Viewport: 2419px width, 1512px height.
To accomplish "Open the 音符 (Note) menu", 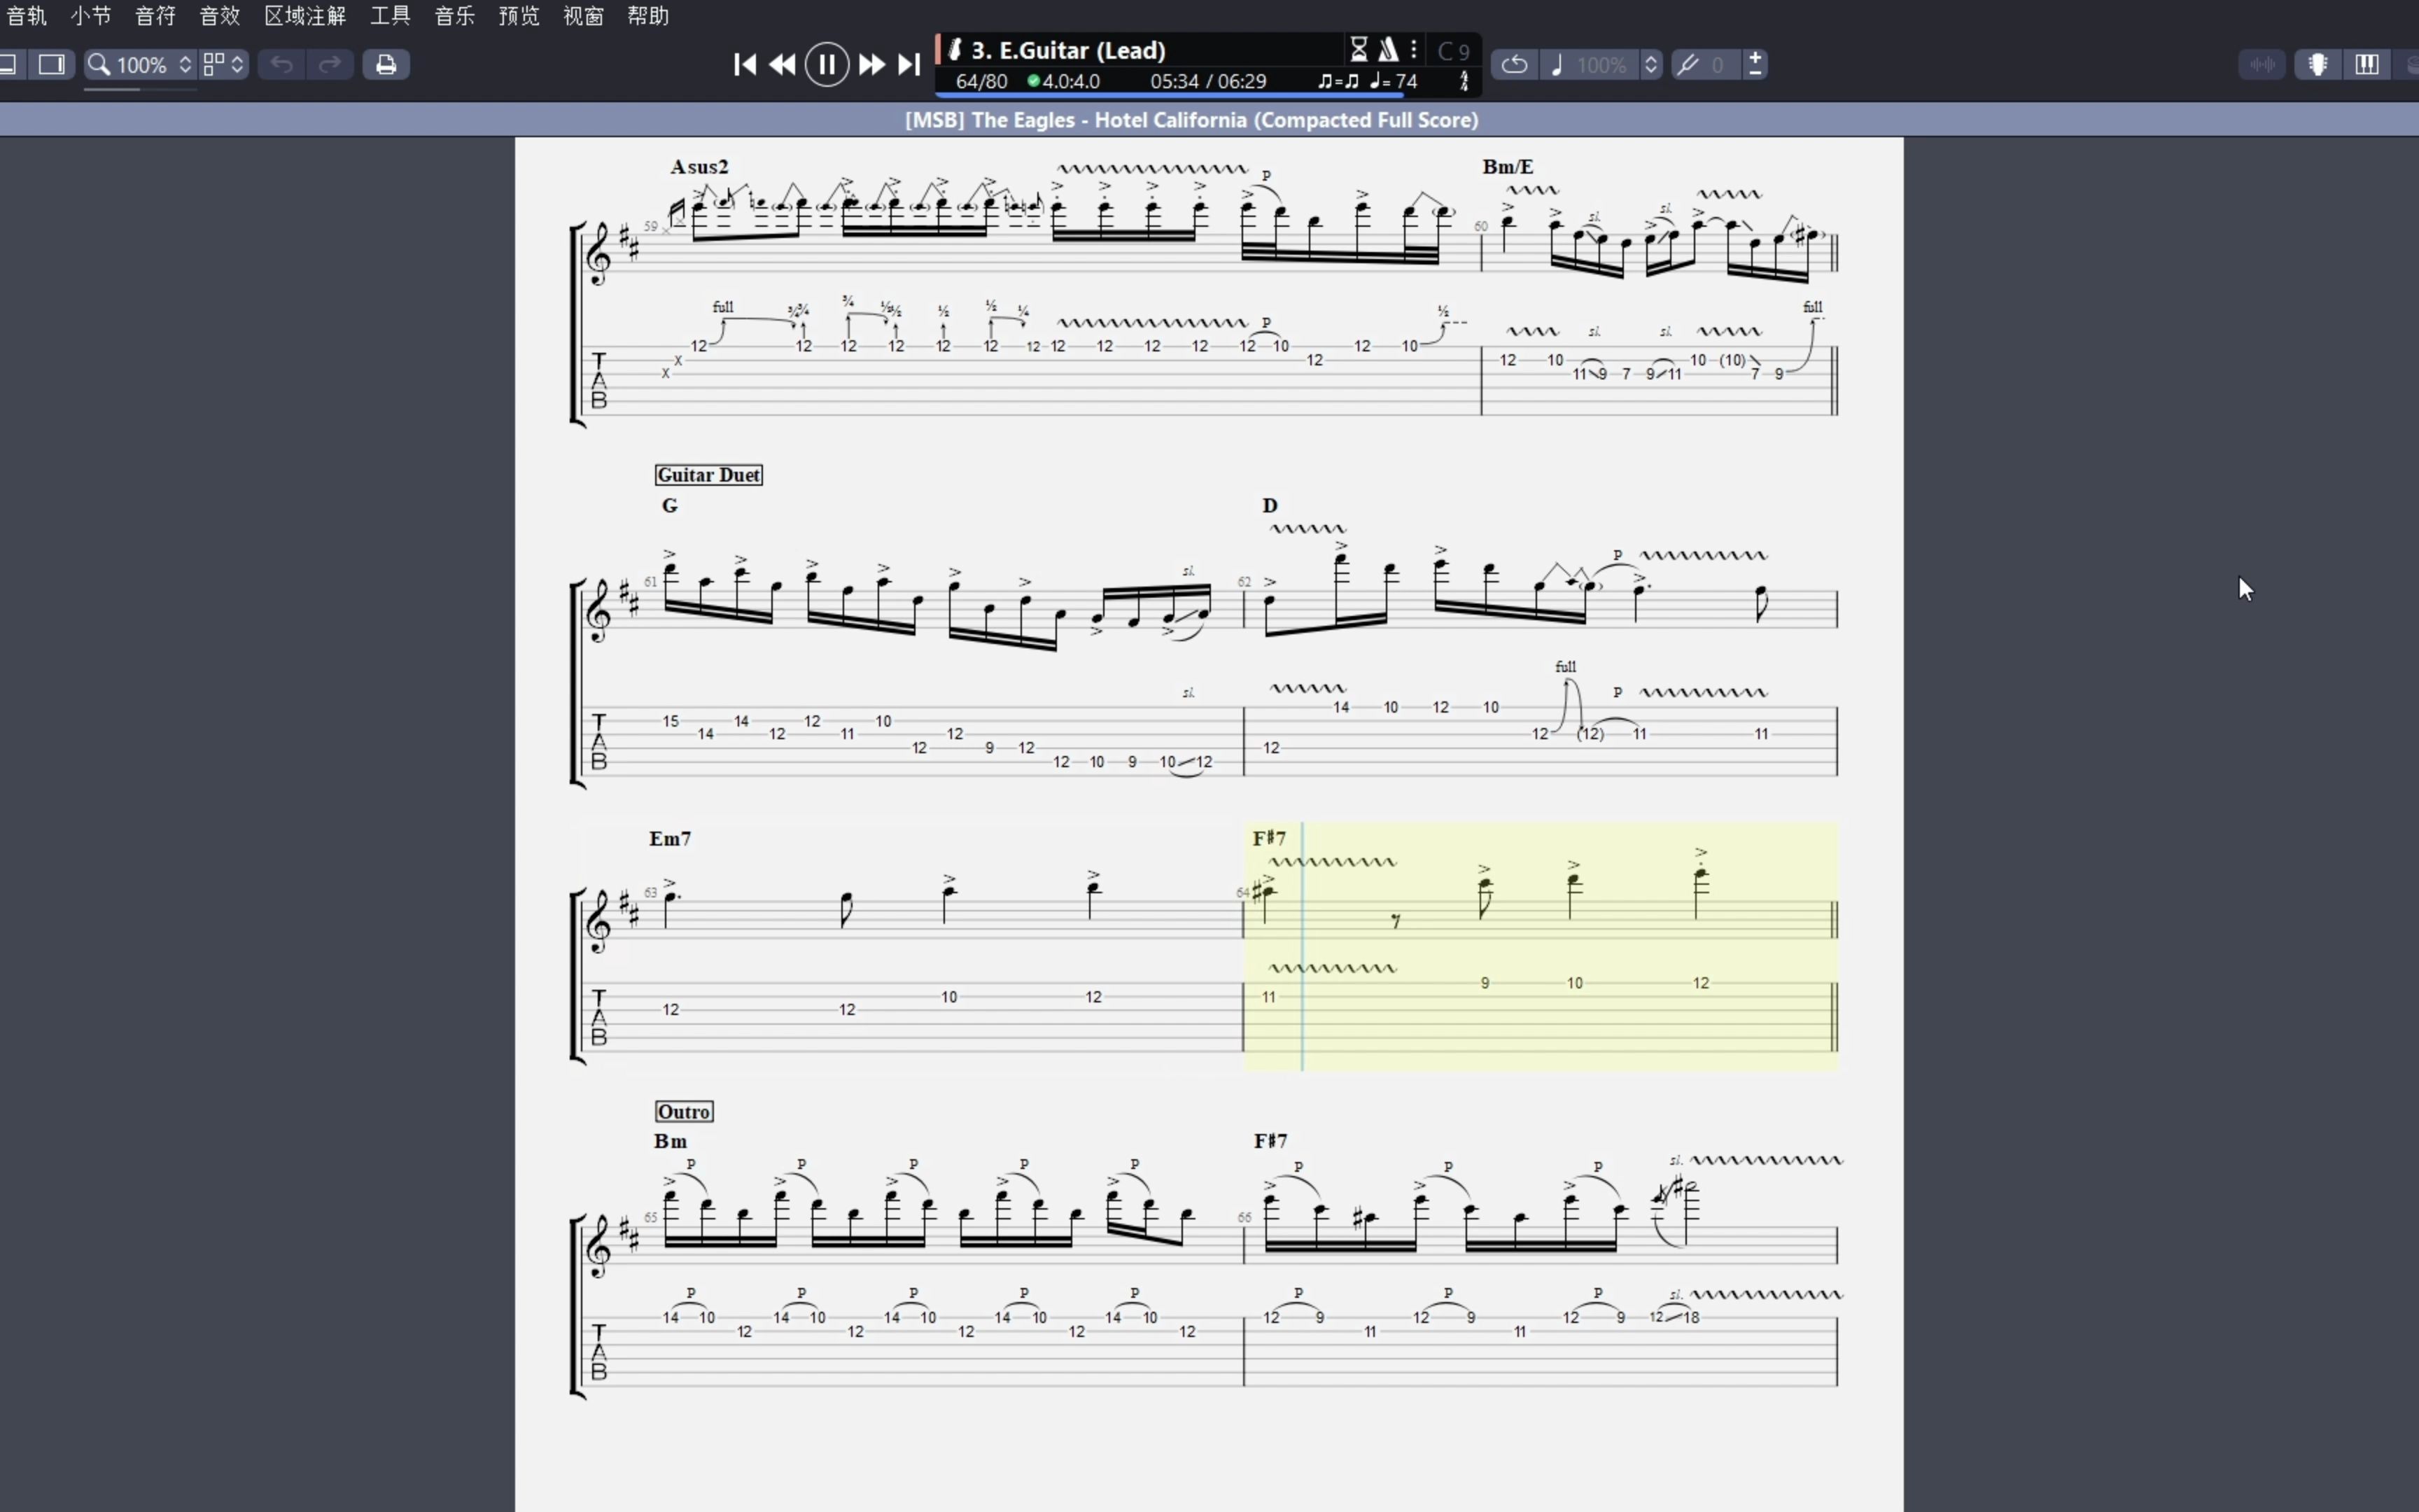I will 155,16.
